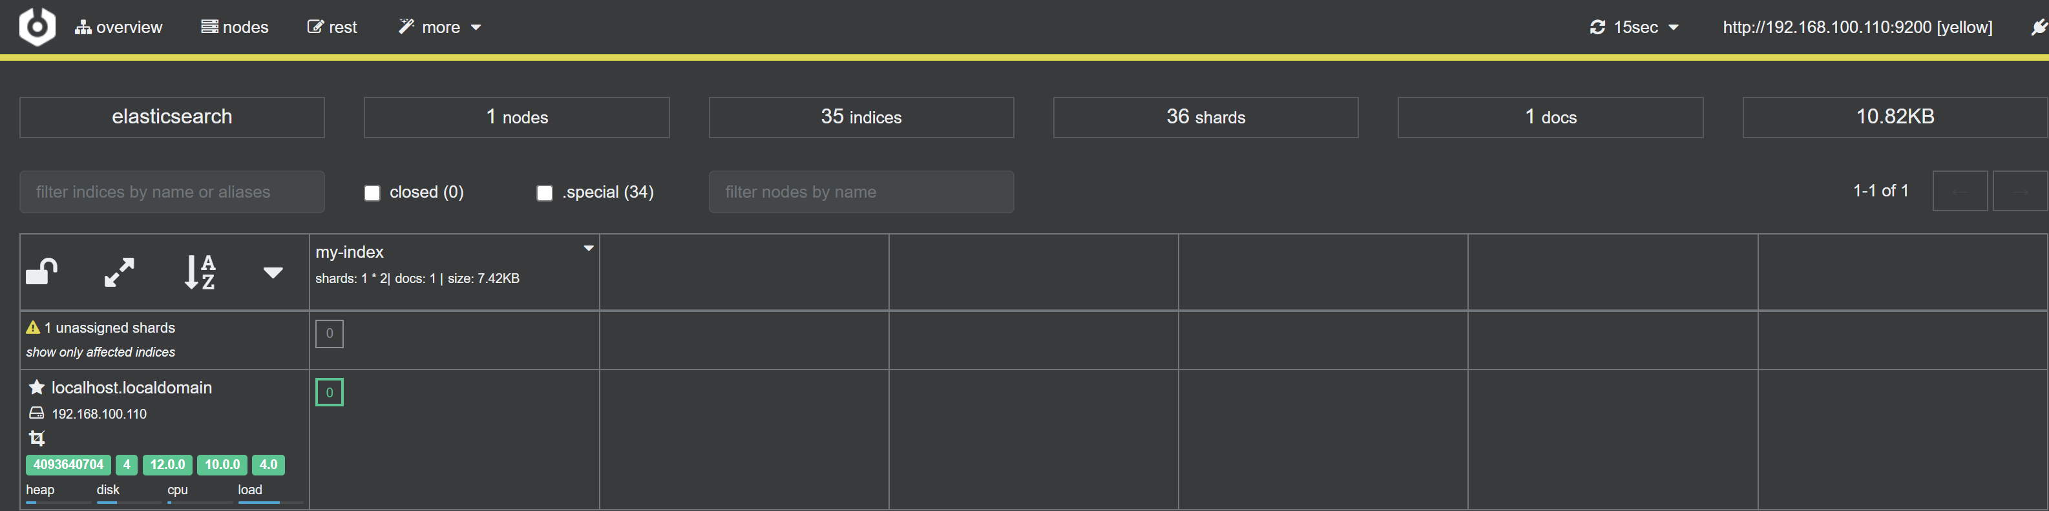Click the 10.82KB size box
Screen dimensions: 2049x511
click(x=1895, y=117)
